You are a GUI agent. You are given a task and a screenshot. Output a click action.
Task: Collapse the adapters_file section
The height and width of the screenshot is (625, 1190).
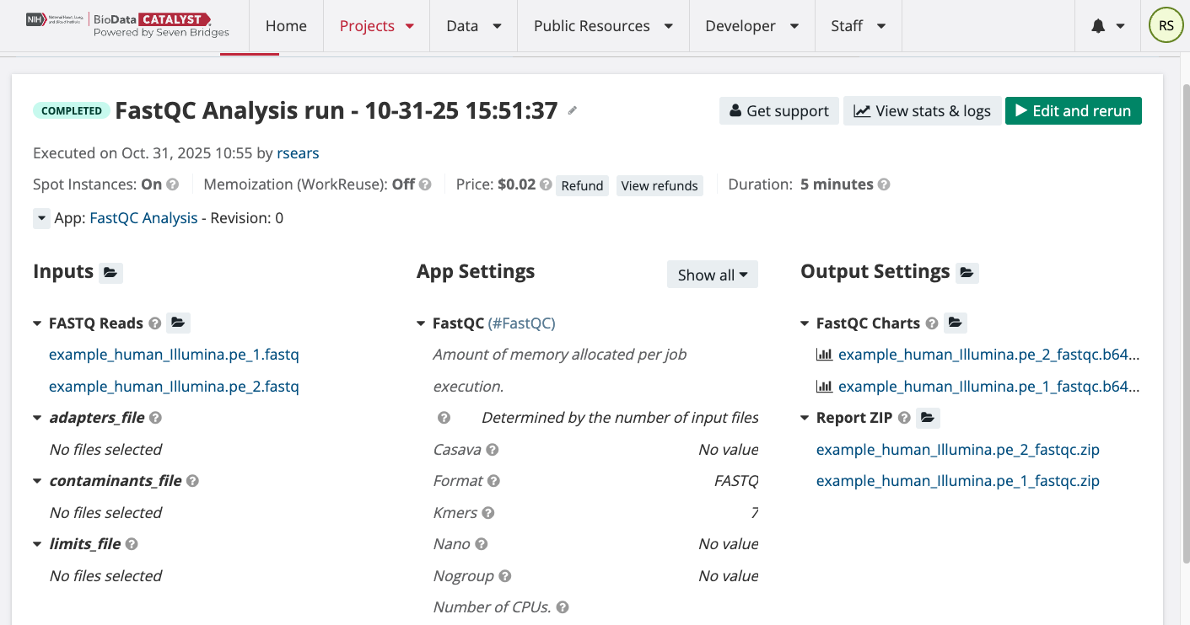38,418
